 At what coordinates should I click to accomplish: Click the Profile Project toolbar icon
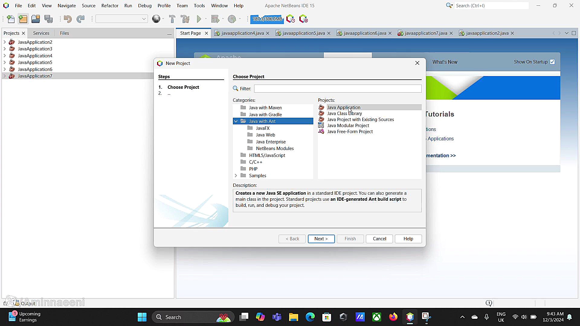point(232,19)
